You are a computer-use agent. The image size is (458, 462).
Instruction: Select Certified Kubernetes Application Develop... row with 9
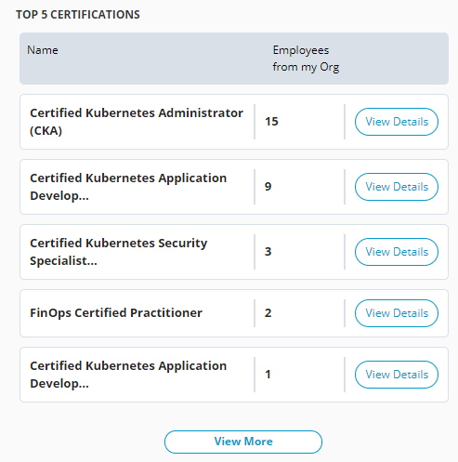pyautogui.click(x=234, y=187)
